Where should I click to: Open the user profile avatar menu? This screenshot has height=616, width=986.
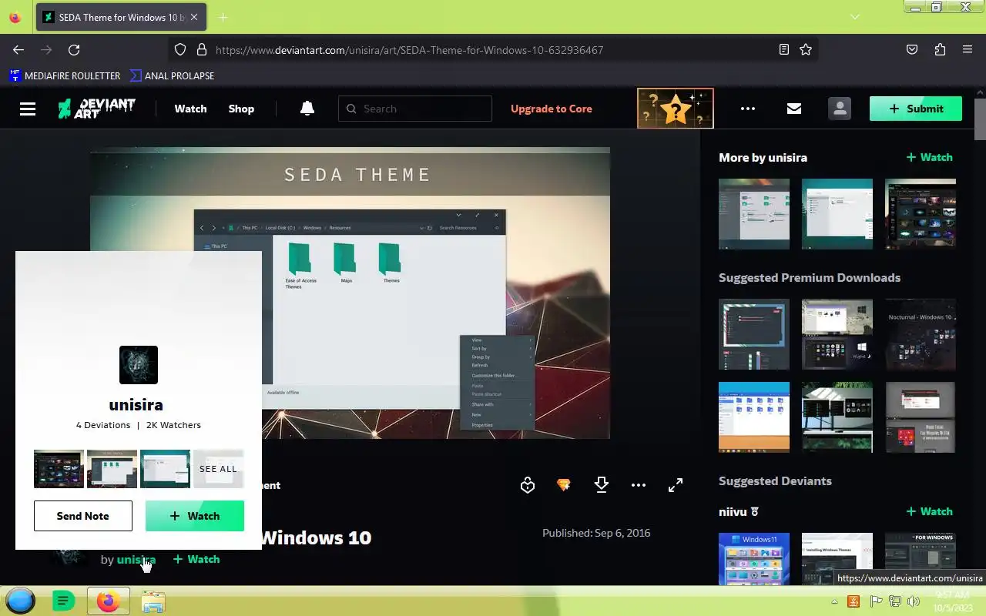[840, 109]
